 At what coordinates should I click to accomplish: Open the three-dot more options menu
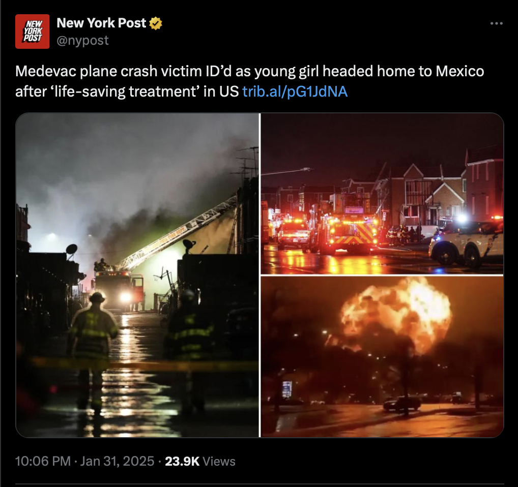coord(497,23)
